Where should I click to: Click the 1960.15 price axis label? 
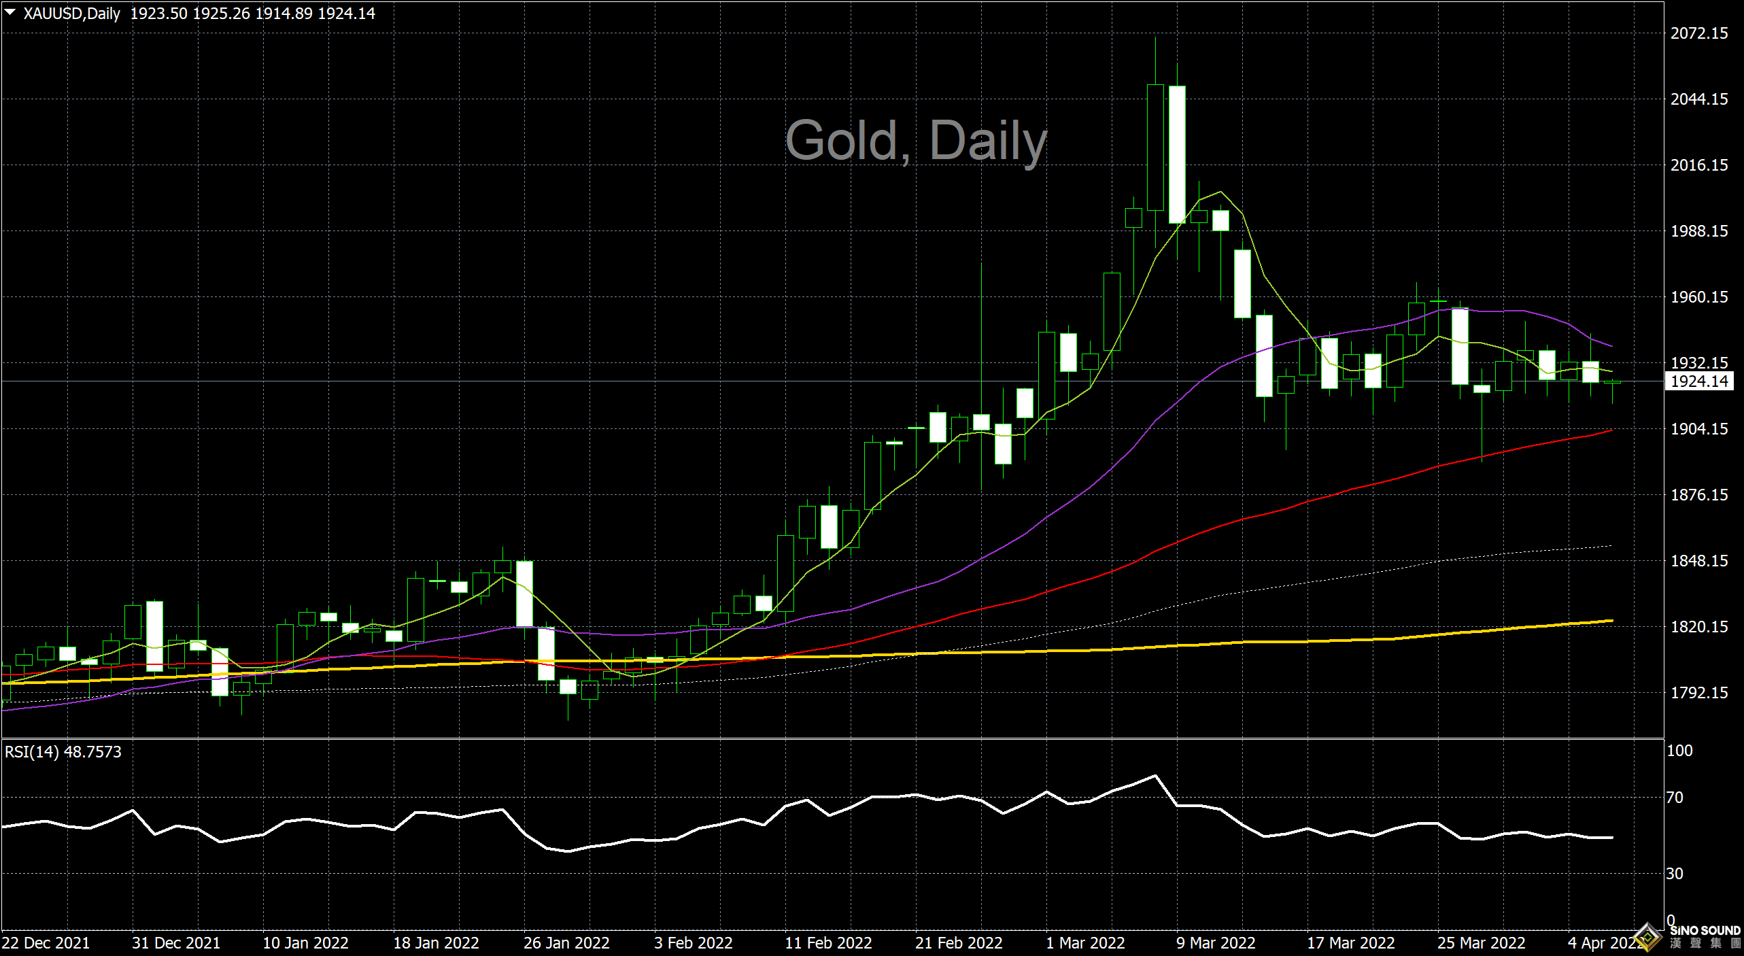pyautogui.click(x=1699, y=297)
